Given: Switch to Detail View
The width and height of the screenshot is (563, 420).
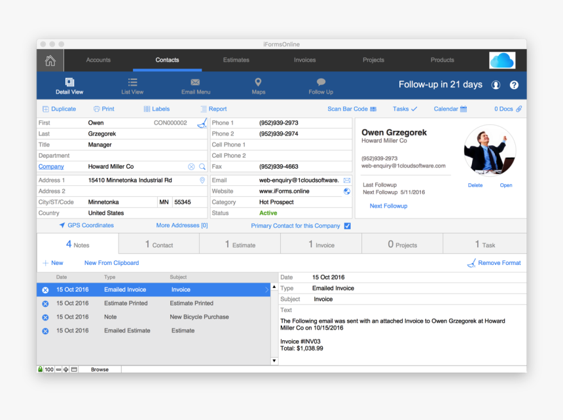Looking at the screenshot, I should 69,86.
